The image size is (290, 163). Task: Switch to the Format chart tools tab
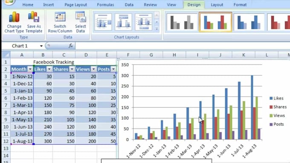pos(240,5)
